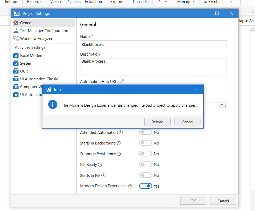Open Test Manager Configuration flask icon
255x211 pixels.
16,31
